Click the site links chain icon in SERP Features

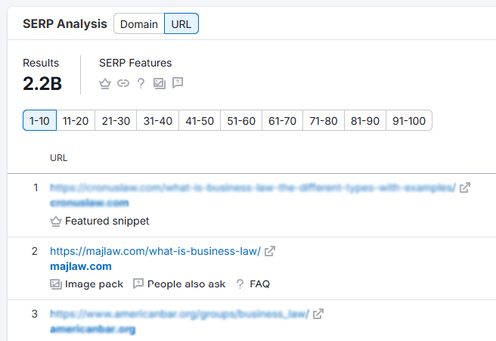click(123, 83)
